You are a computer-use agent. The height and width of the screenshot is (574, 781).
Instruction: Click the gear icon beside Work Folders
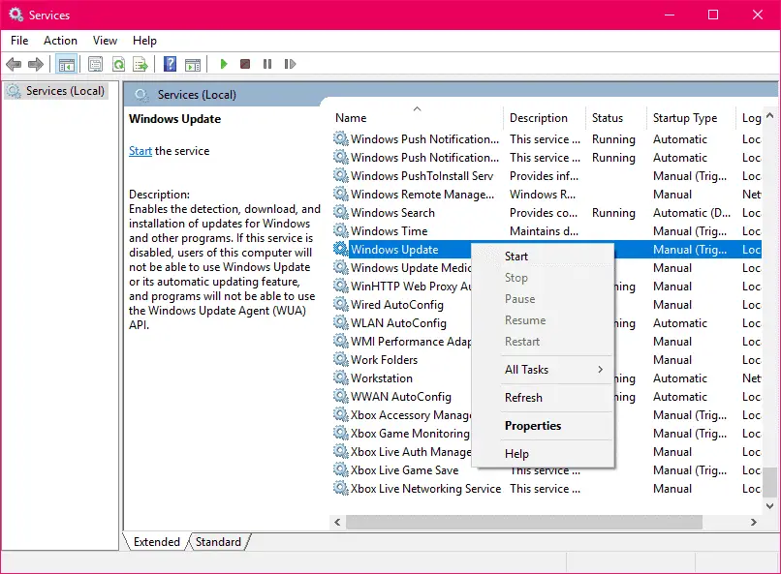coord(341,360)
